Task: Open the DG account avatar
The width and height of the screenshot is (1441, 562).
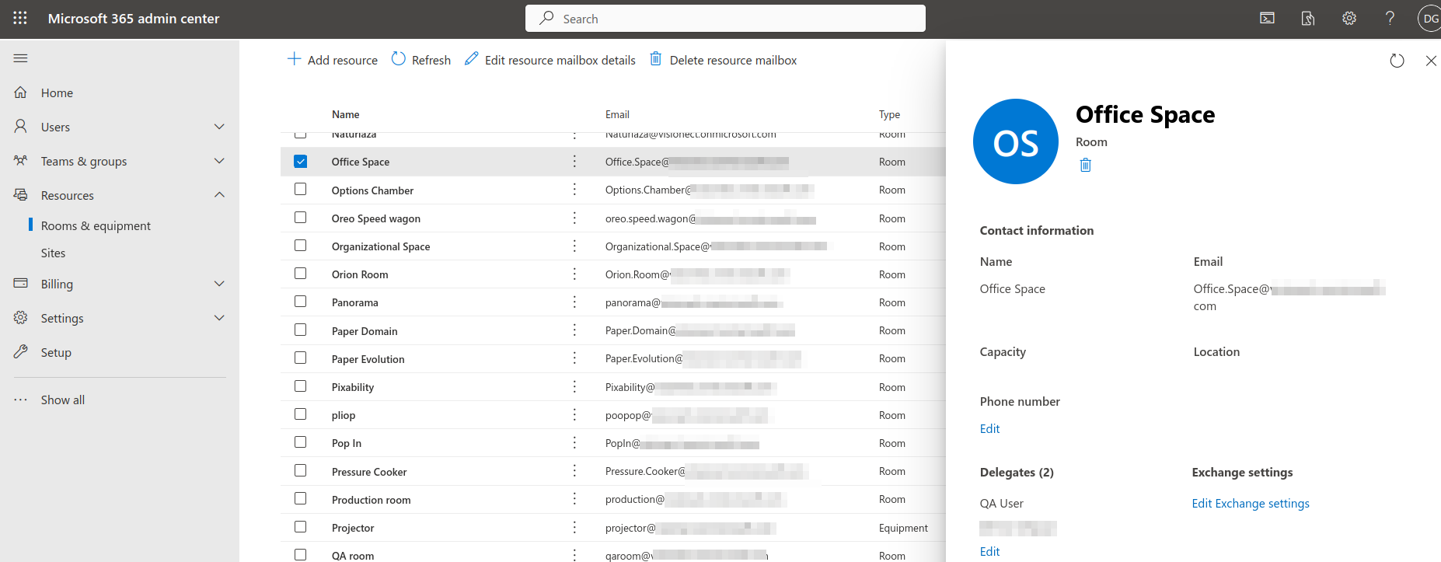Action: pos(1430,19)
